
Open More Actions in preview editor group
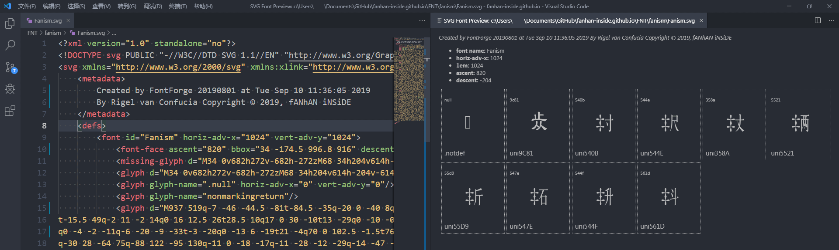coord(832,20)
